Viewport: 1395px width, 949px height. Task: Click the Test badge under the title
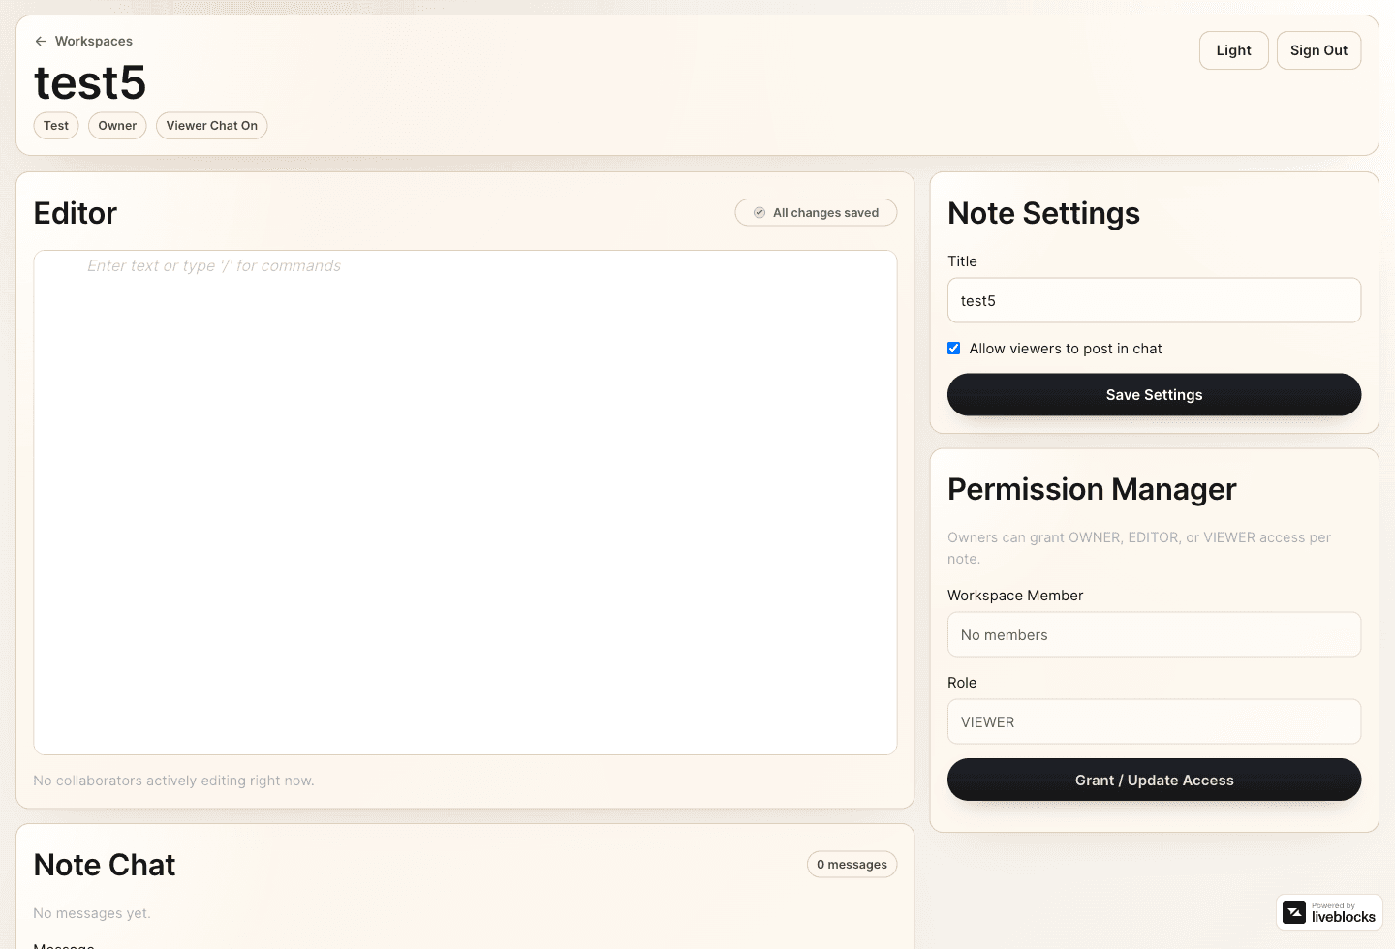click(55, 125)
